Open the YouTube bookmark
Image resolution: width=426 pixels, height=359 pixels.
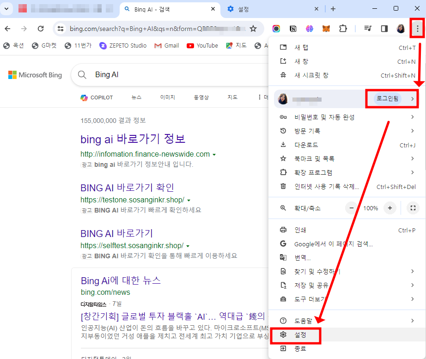coord(202,45)
